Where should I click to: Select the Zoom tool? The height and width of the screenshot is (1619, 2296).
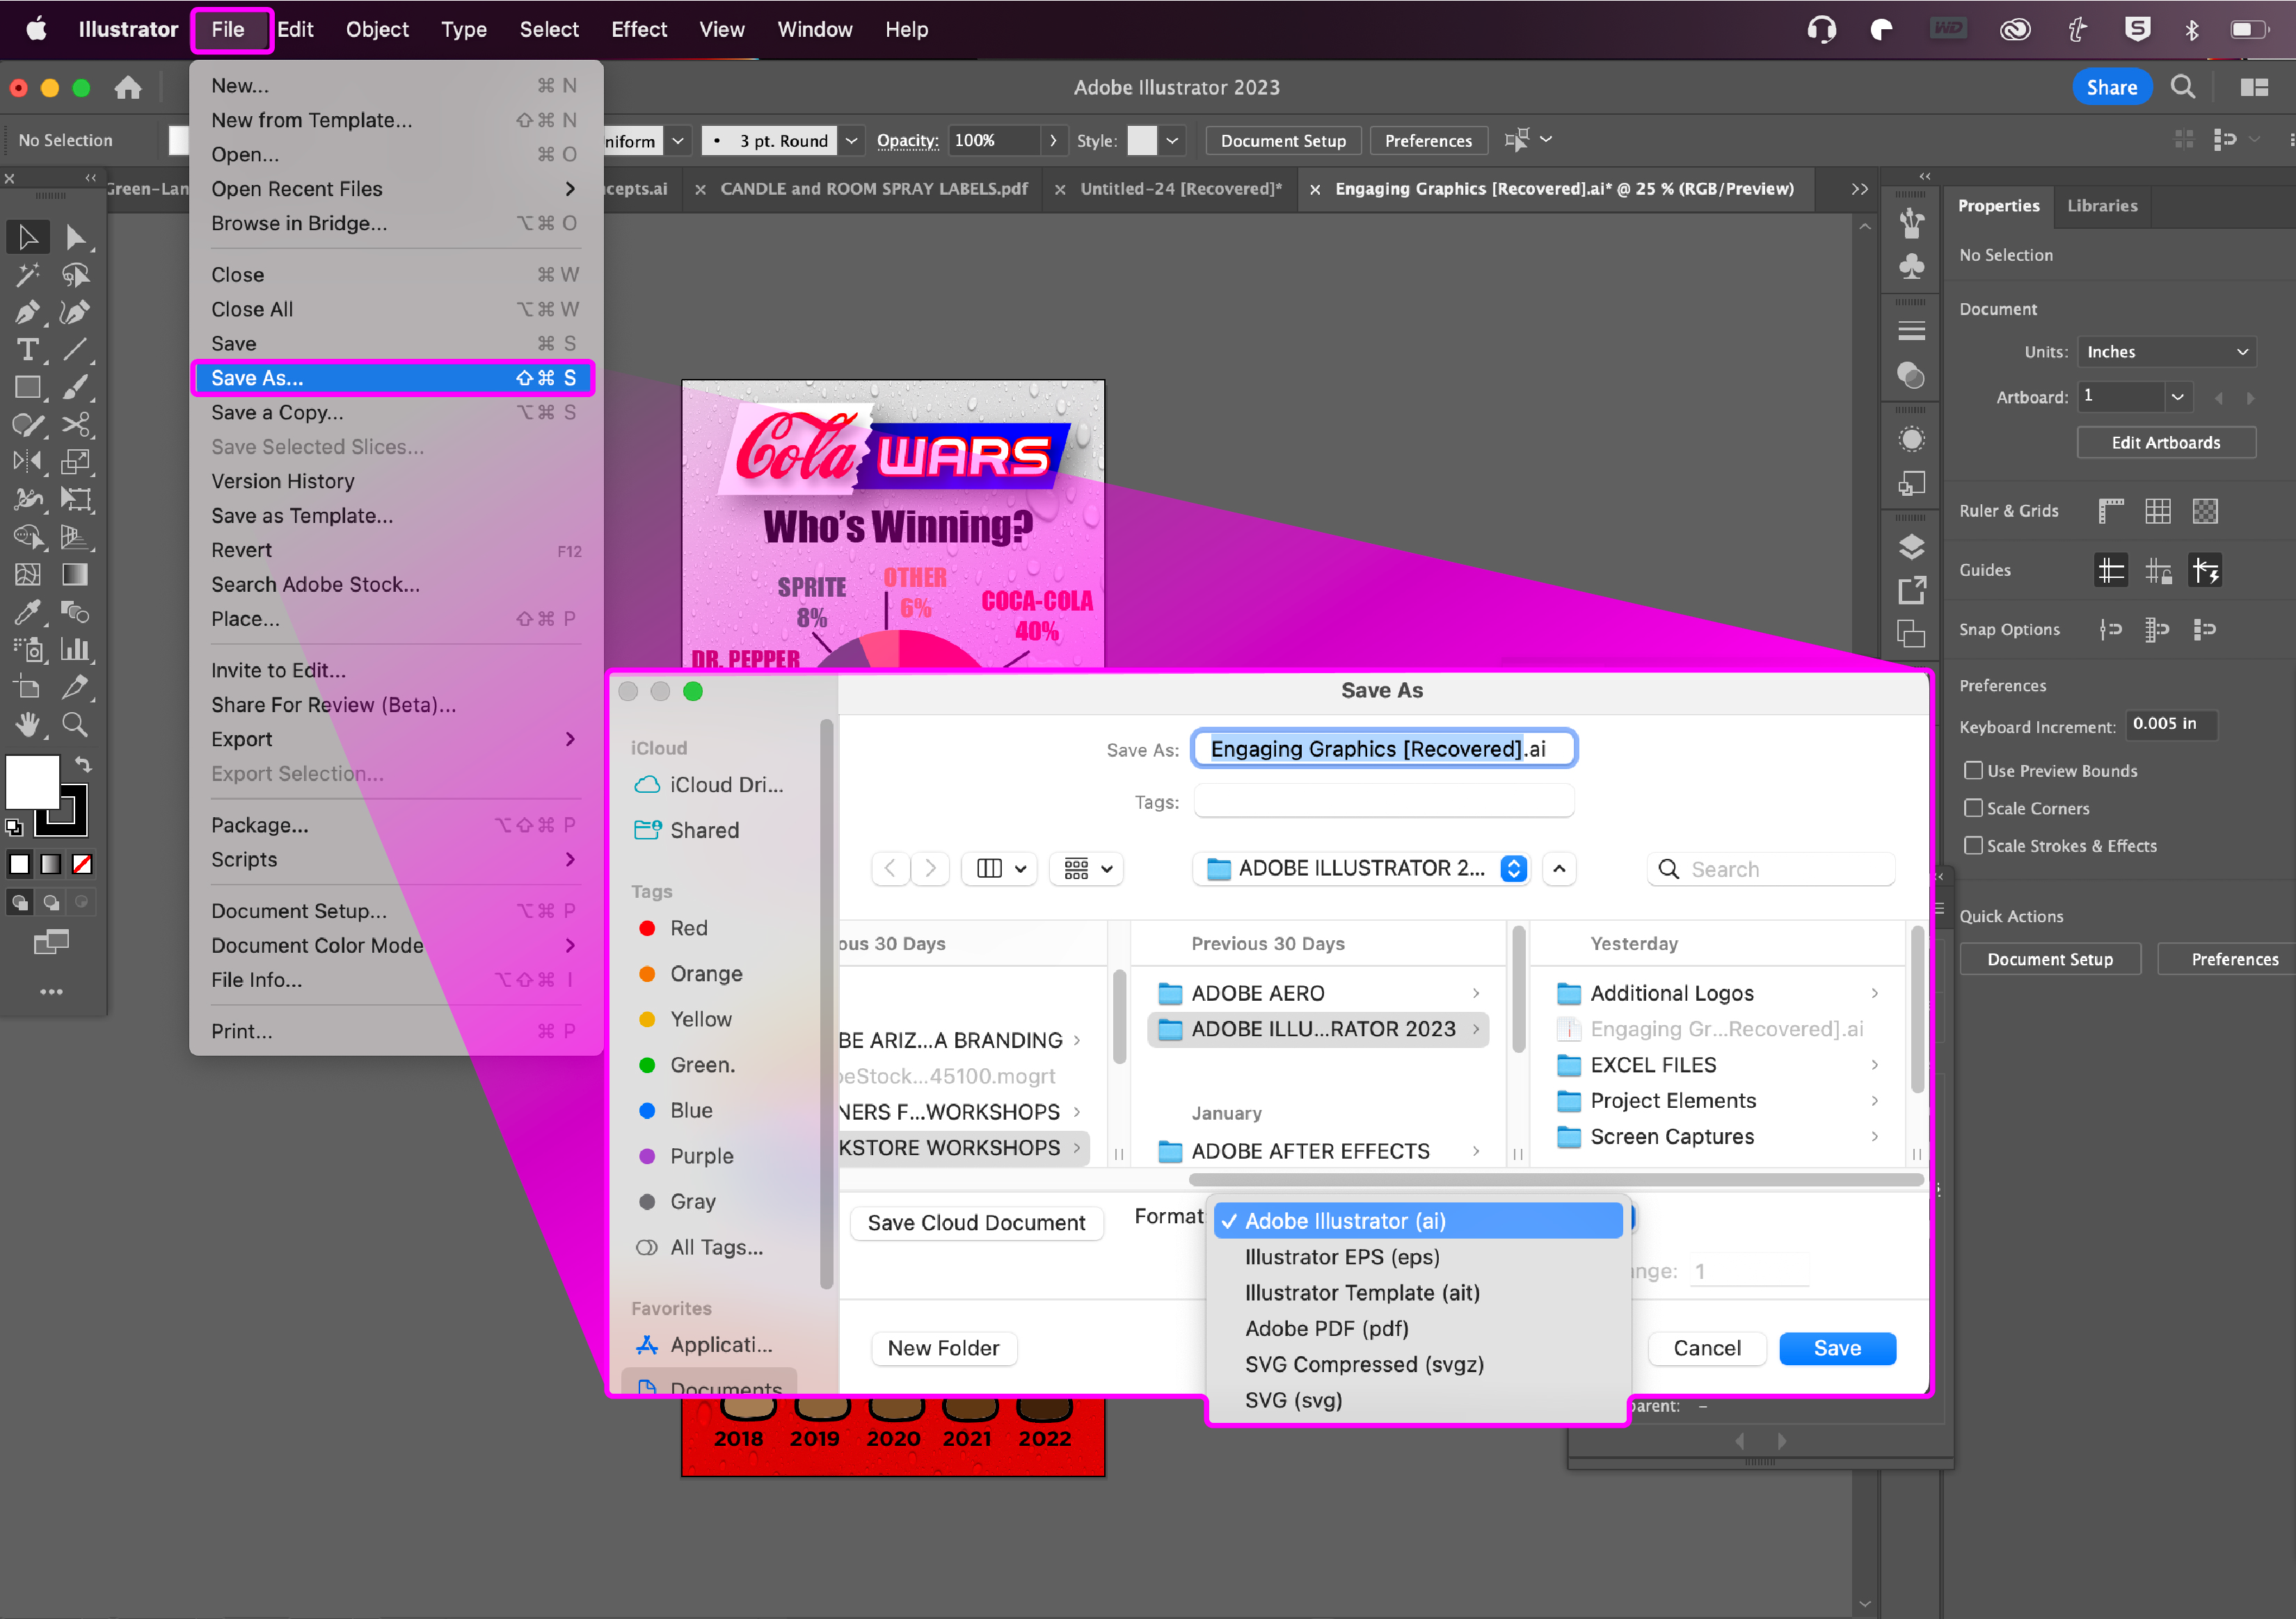tap(75, 723)
